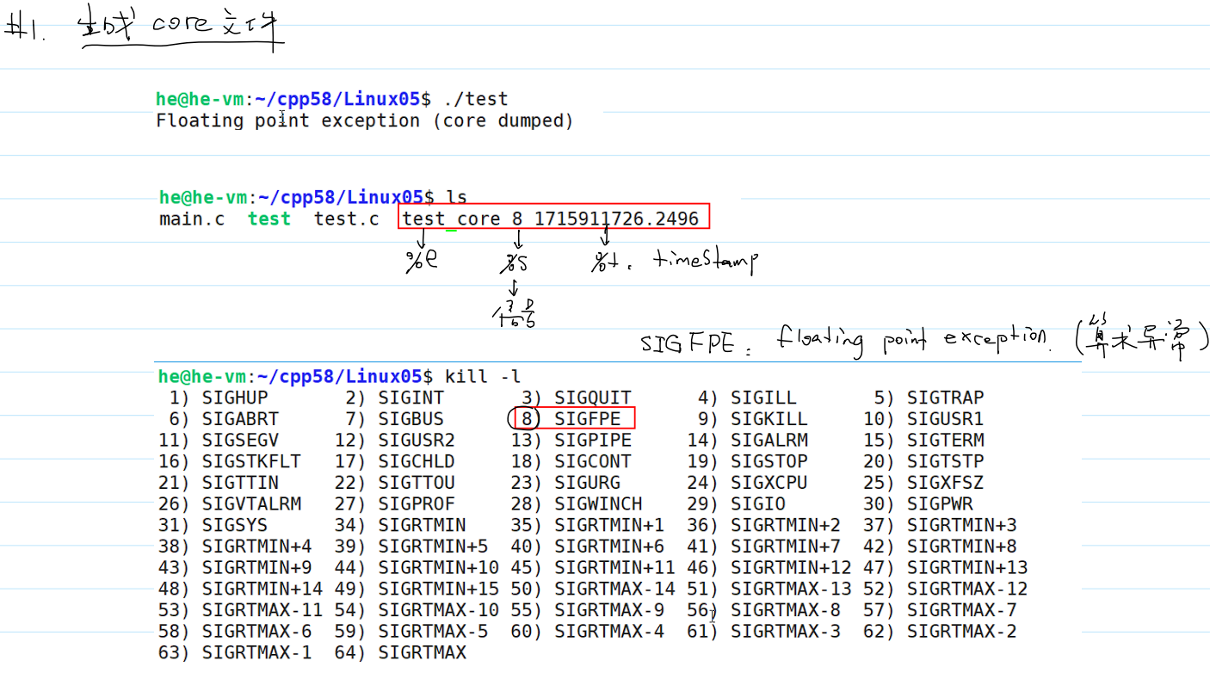Select signal entry "SIGBUS"

[411, 419]
